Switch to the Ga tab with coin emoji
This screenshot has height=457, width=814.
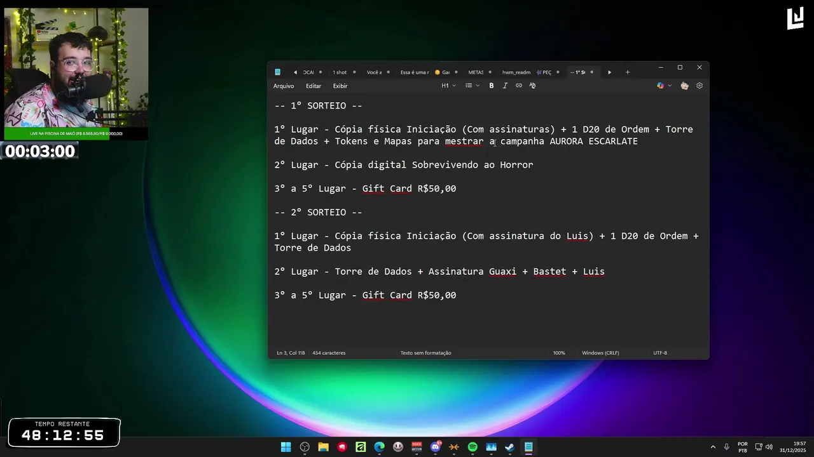[x=443, y=72]
